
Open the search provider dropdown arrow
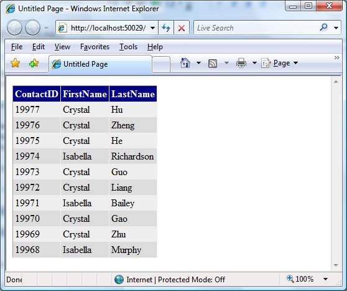pyautogui.click(x=336, y=27)
